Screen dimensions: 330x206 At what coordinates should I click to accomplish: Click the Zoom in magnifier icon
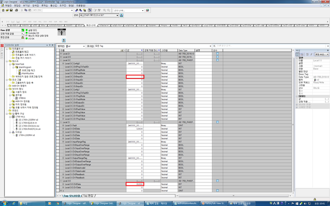coord(105,10)
